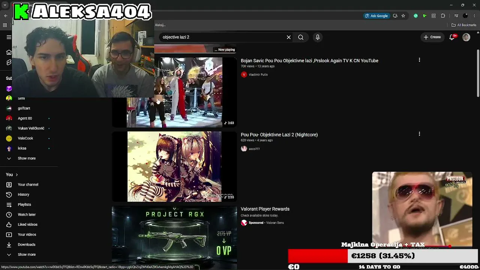
Task: Open the 'Bojan Savic Pou Pou Objektivne lazi' title
Action: point(309,61)
